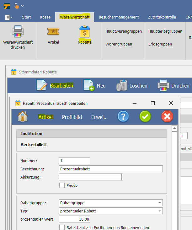Click the Löschen trash can icon
The height and width of the screenshot is (230, 192).
tap(122, 85)
